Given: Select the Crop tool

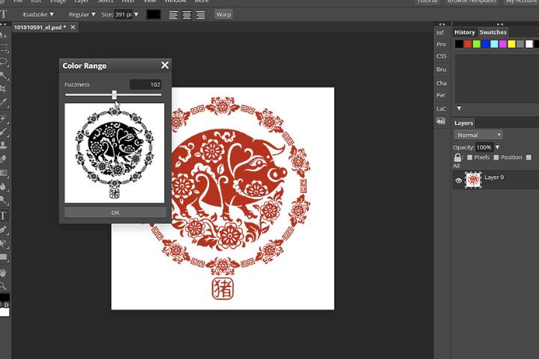Looking at the screenshot, I should pyautogui.click(x=4, y=89).
